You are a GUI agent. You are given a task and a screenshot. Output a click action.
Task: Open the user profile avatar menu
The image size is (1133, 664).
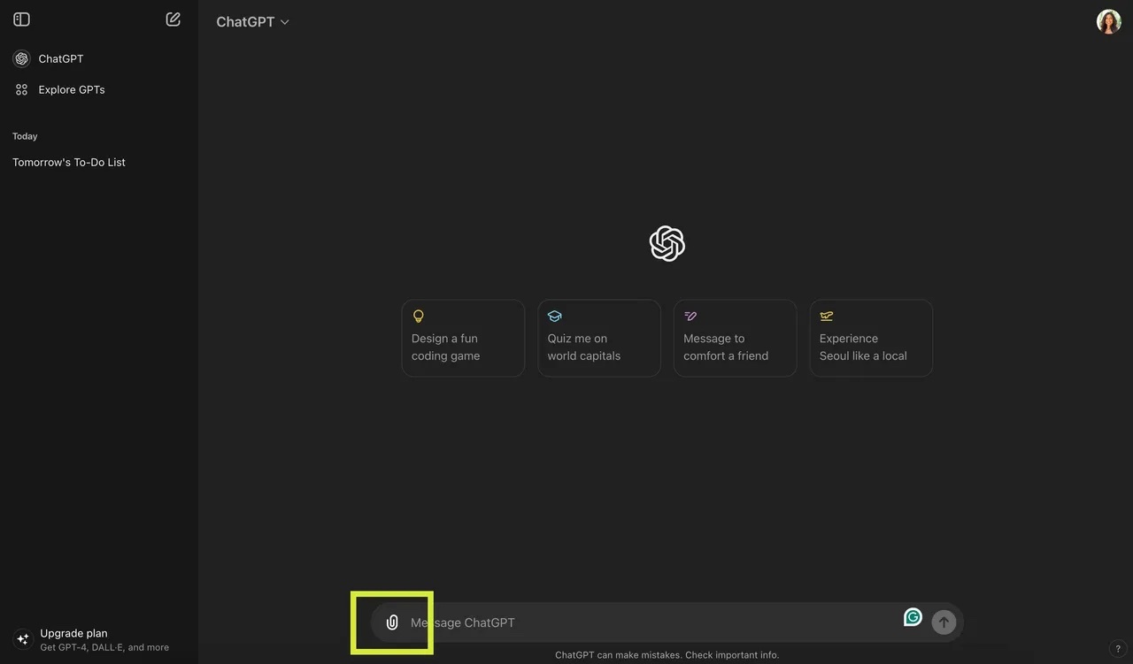pyautogui.click(x=1109, y=21)
